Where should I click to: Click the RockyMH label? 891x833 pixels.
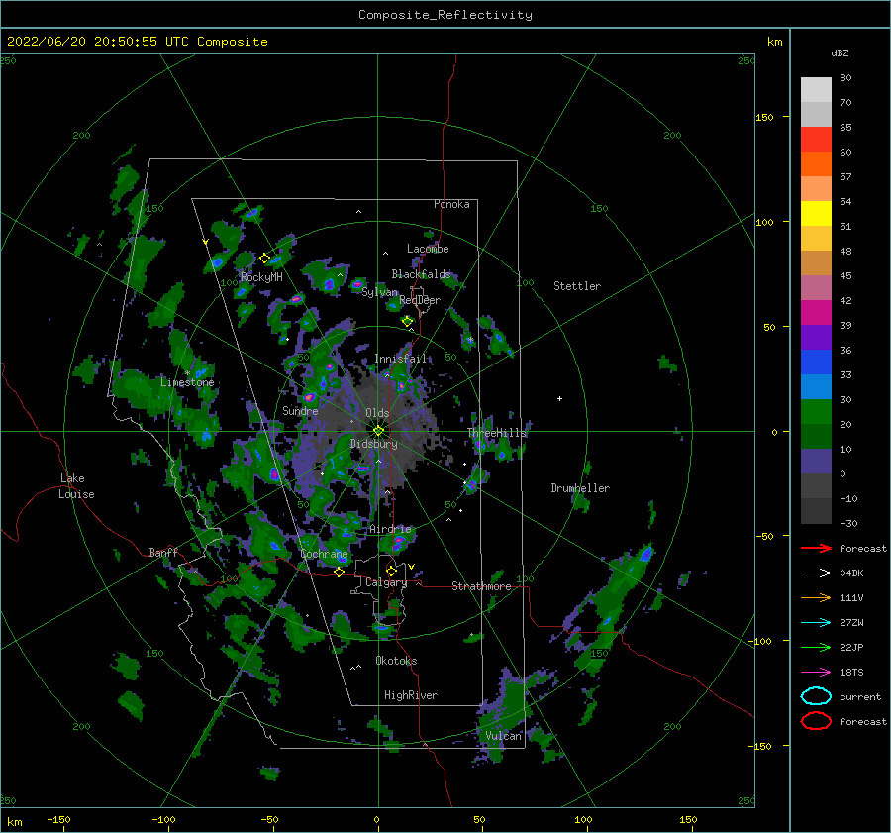click(x=261, y=277)
